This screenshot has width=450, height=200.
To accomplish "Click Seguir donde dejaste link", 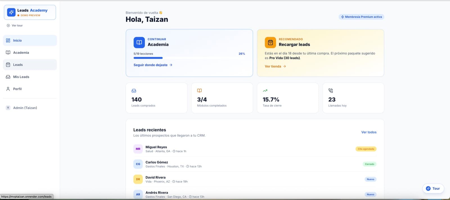I will coord(153,65).
